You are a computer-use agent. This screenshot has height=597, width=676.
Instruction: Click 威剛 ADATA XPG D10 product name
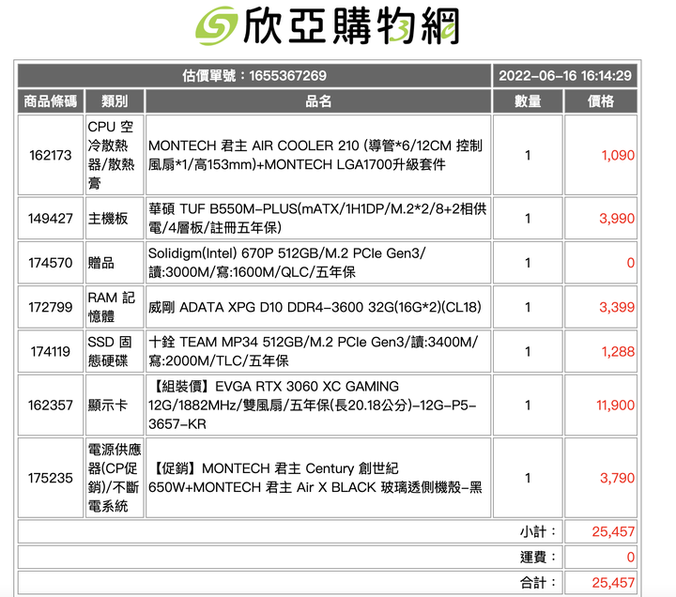pos(315,307)
